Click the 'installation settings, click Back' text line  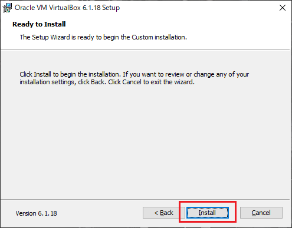click(107, 82)
